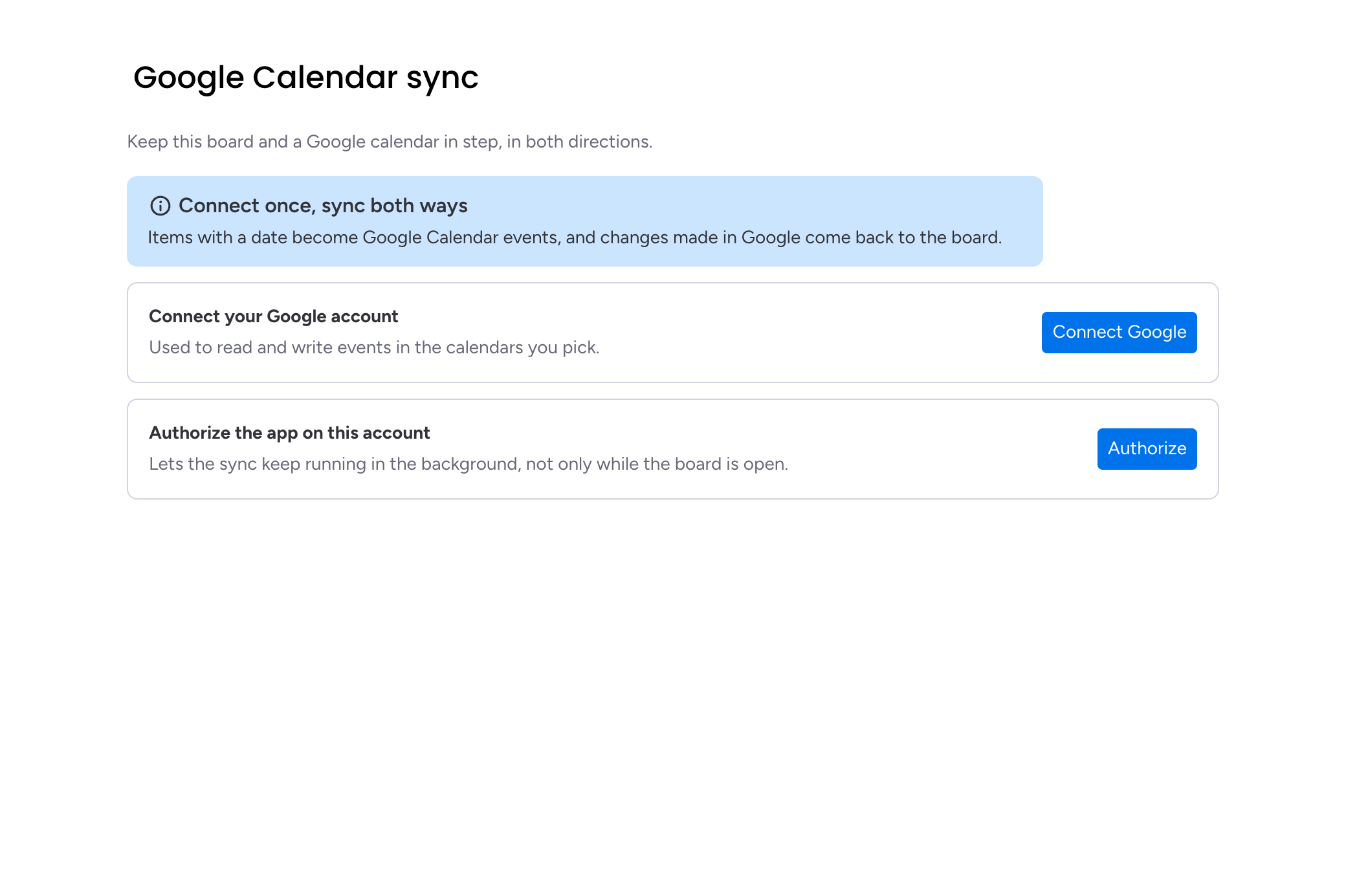This screenshot has width=1346, height=880.
Task: Click the Authorize button
Action: pyautogui.click(x=1147, y=449)
